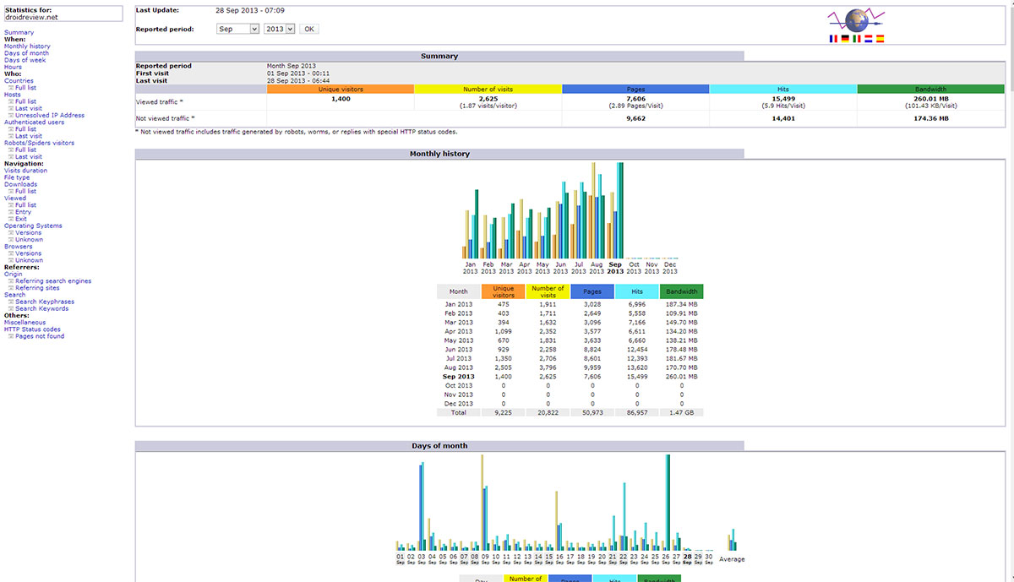Screen dimensions: 1014x582
Task: Open the Summary link in sidebar
Action: 19,33
